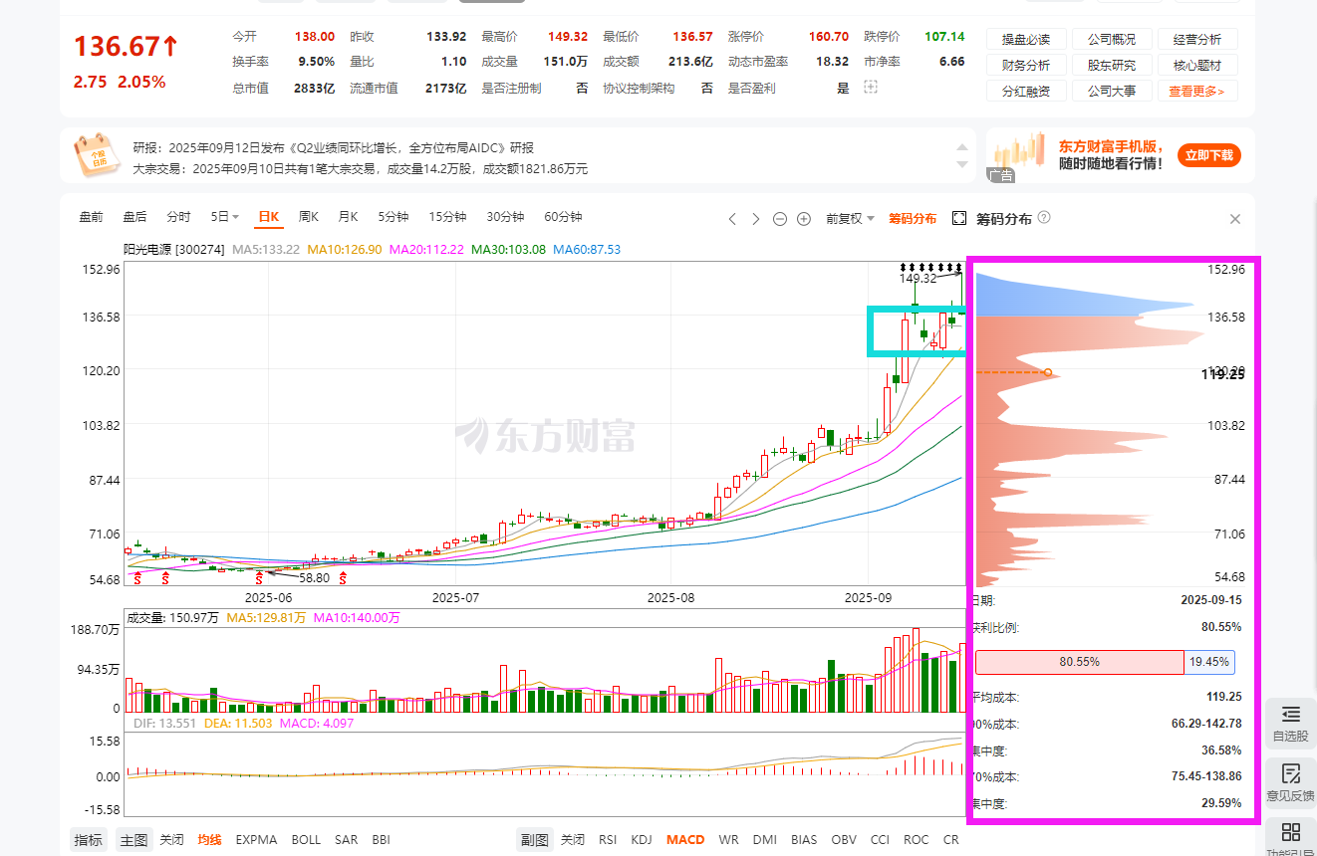Turn off the main chart overlay via 主图 关闭
This screenshot has height=856, width=1317.
[172, 840]
